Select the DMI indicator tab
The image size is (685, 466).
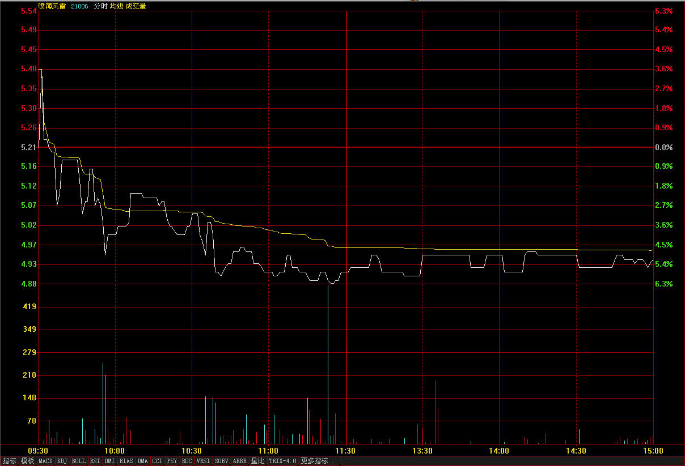pyautogui.click(x=110, y=461)
